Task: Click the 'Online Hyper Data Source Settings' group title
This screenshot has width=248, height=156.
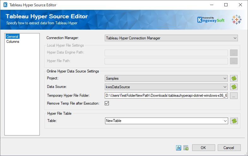Action: 73,71
